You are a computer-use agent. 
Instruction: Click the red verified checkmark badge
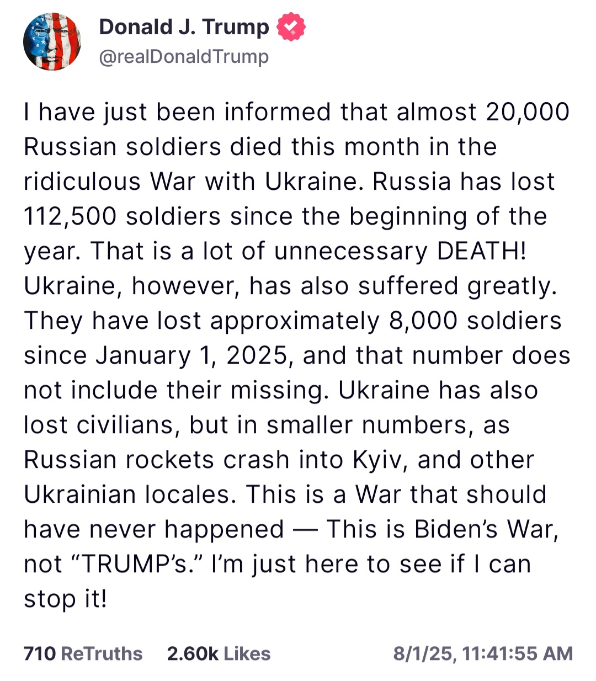coord(291,27)
